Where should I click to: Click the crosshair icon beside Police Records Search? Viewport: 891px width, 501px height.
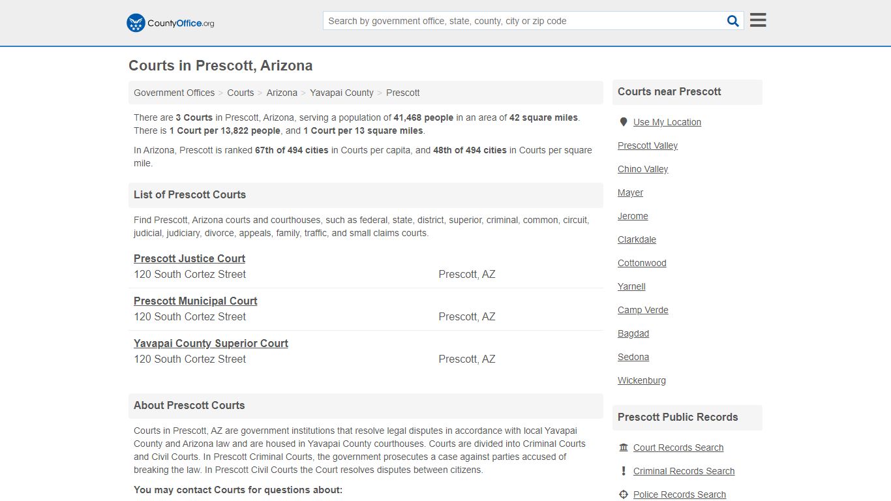pyautogui.click(x=623, y=494)
